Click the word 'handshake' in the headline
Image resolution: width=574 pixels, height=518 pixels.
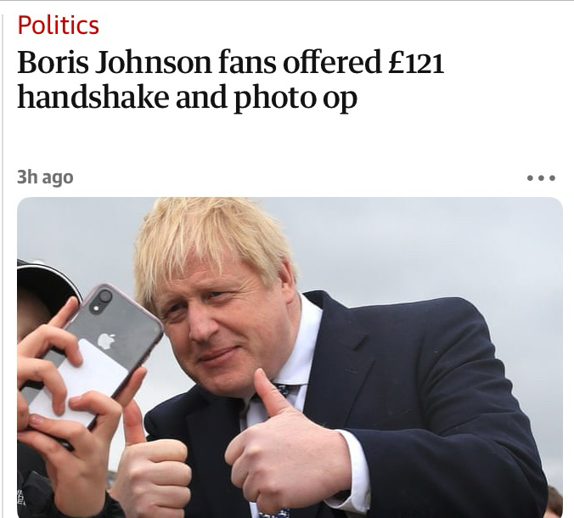(93, 98)
